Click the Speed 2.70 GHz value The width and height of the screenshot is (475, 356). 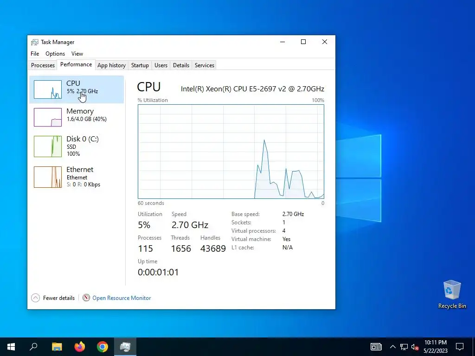[x=190, y=225]
